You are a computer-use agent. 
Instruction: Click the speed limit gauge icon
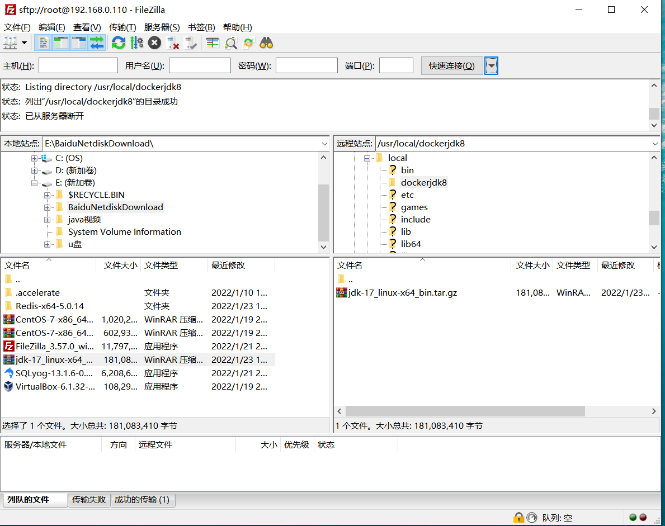(531, 518)
